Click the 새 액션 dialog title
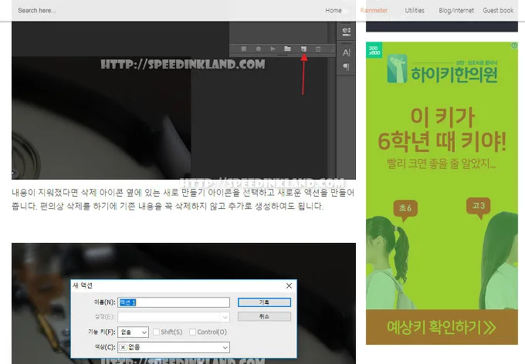This screenshot has height=364, width=525. click(83, 285)
